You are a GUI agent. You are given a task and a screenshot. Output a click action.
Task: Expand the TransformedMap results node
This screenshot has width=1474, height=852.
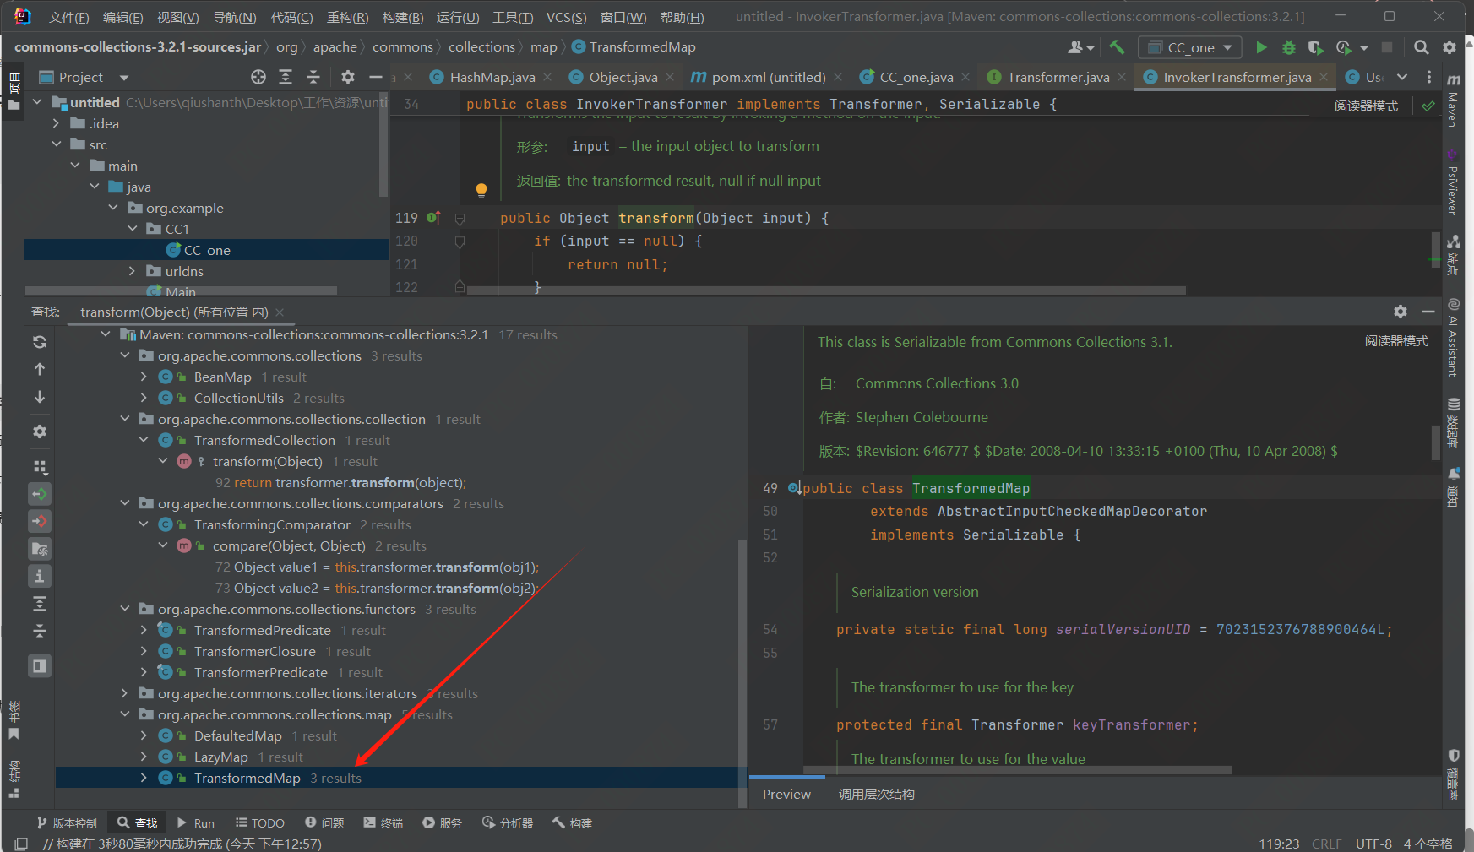[x=144, y=778]
